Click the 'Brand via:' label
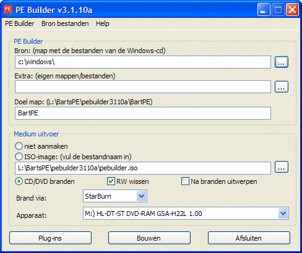This screenshot has width=302, height=253. pyautogui.click(x=32, y=198)
